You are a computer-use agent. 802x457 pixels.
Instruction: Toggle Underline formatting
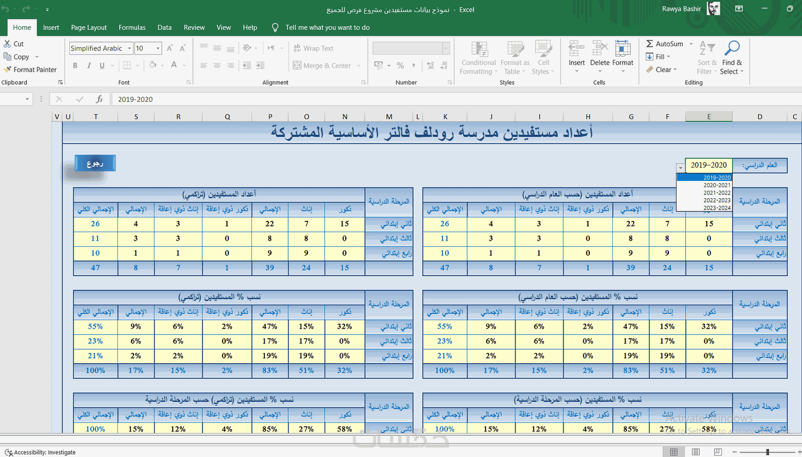point(102,65)
